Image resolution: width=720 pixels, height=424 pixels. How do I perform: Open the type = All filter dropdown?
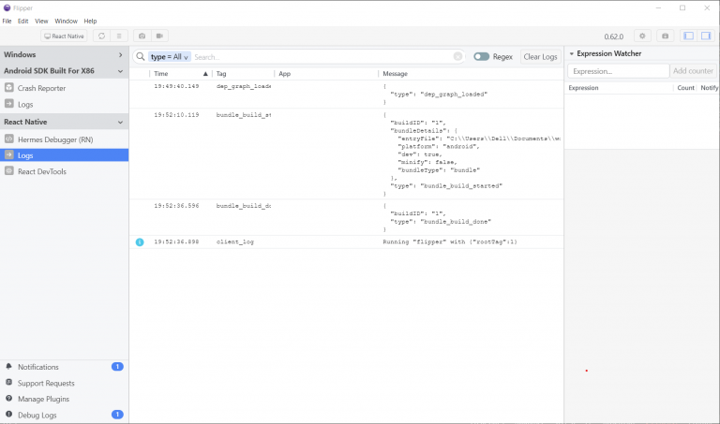click(169, 57)
